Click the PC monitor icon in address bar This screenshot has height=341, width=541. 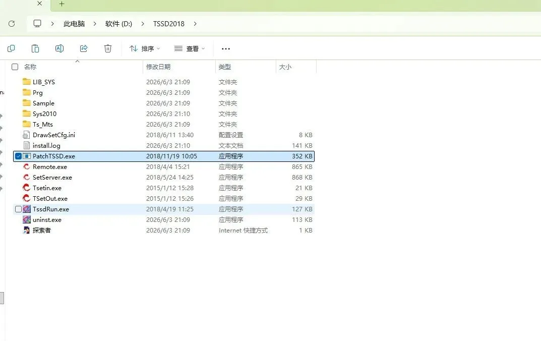tap(37, 24)
